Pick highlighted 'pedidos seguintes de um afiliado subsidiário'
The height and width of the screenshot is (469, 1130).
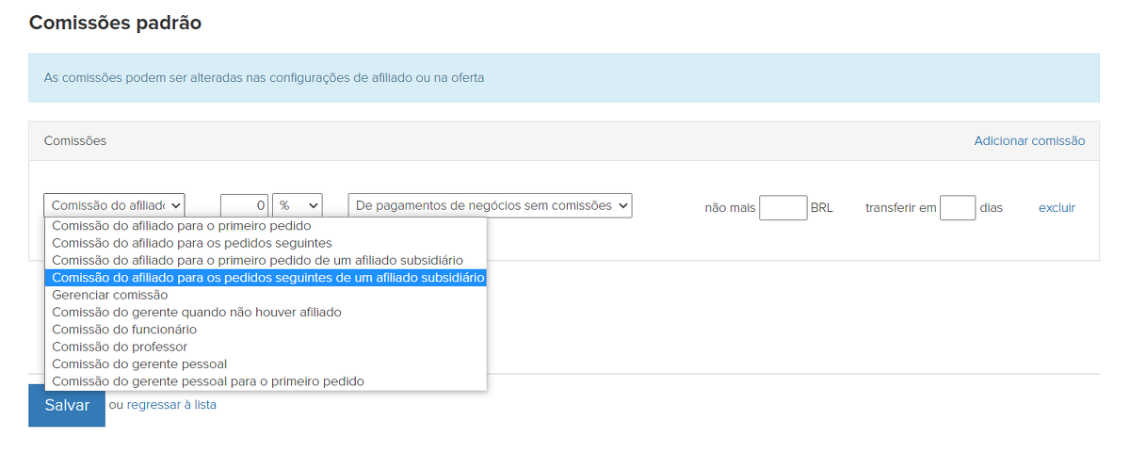point(267,278)
